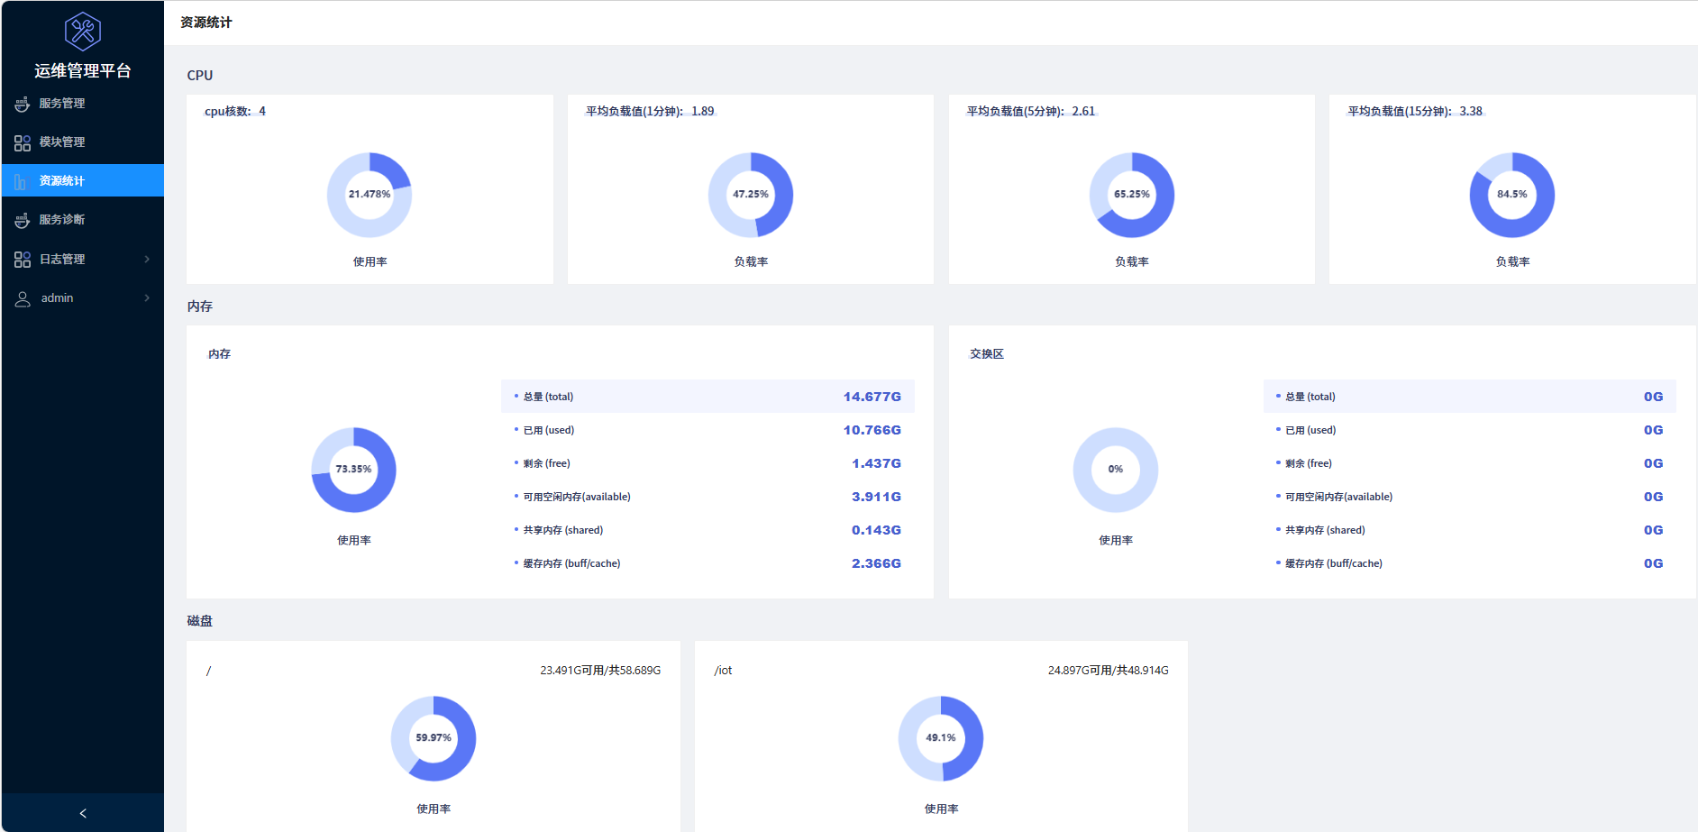Screen dimensions: 1698x832
Task: Click the 服务管理 sidebar icon
Action: tap(23, 104)
